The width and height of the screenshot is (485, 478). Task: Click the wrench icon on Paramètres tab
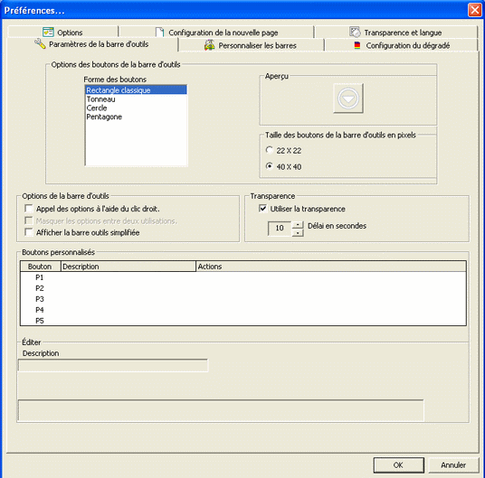40,44
